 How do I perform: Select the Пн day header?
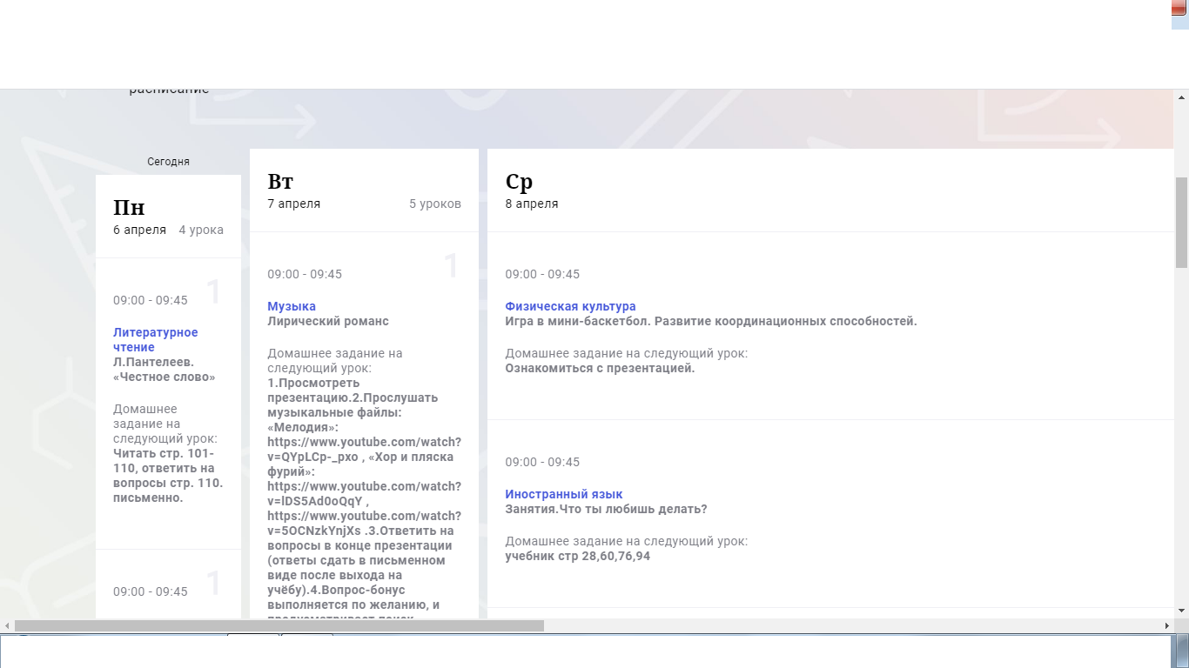tap(129, 208)
